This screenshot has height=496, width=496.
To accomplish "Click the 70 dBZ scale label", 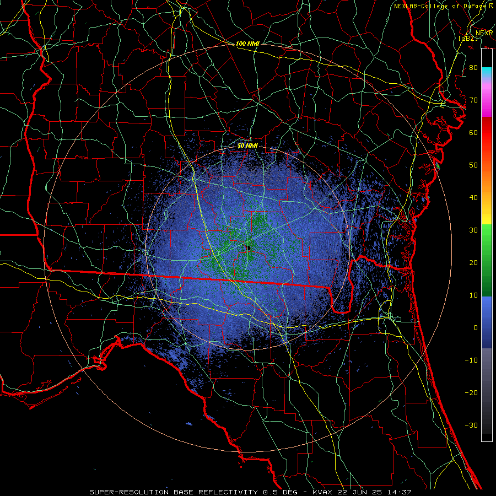I will coord(473,100).
